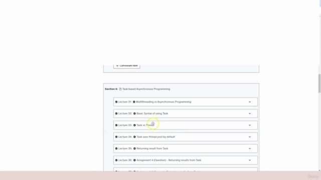The image size is (321, 180).
Task: Click video icon beside Task uses thread pool
Action: (x=134, y=136)
